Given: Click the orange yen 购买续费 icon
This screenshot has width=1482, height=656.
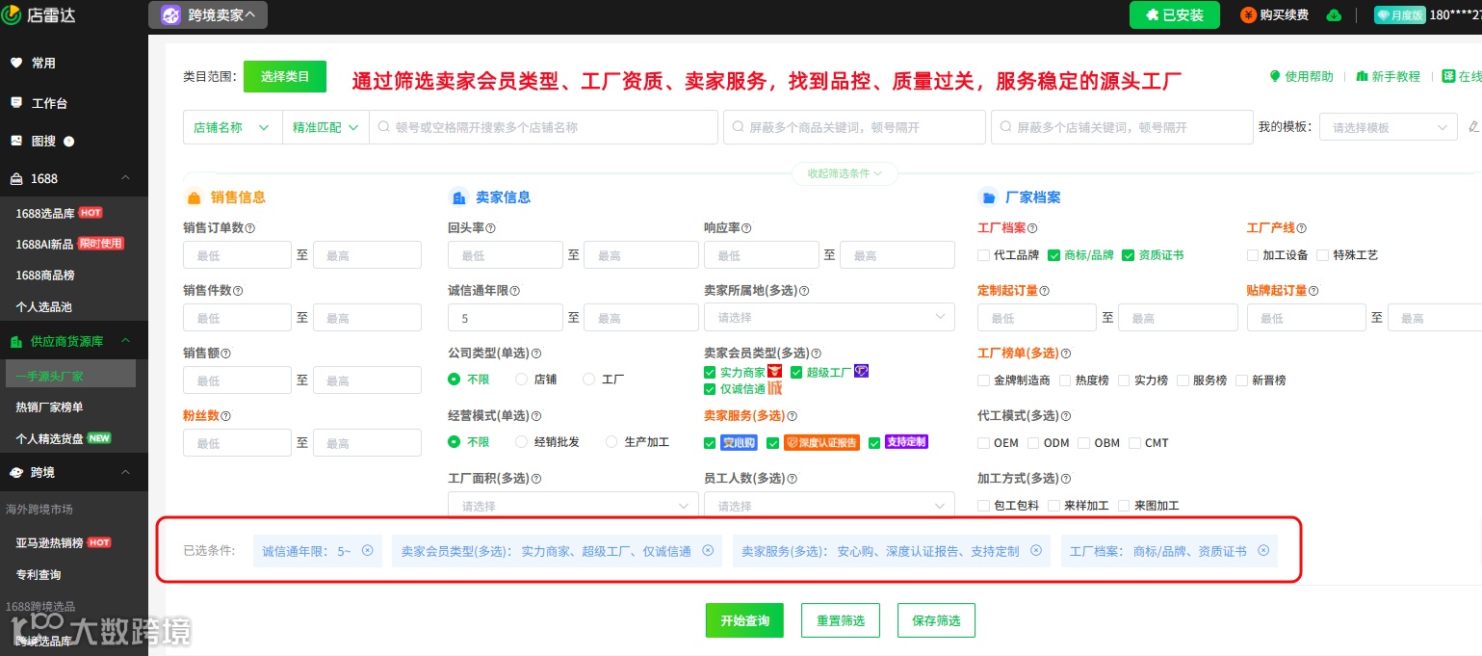Looking at the screenshot, I should click(x=1249, y=15).
